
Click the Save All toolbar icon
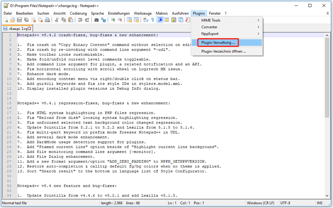pyautogui.click(x=26, y=20)
